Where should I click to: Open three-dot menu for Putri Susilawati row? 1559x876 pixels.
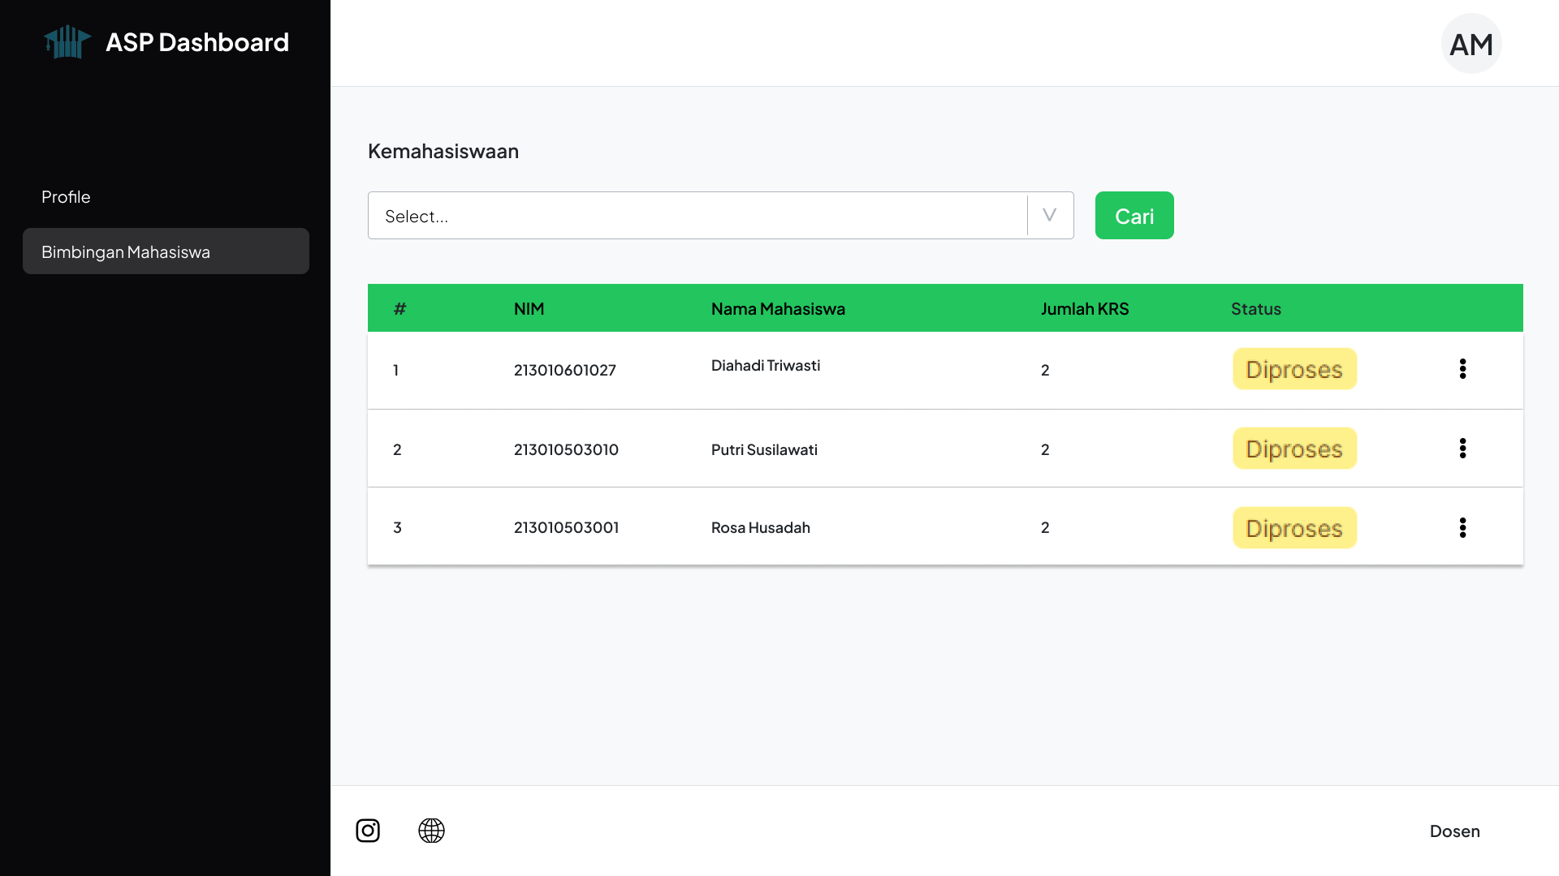pos(1462,449)
